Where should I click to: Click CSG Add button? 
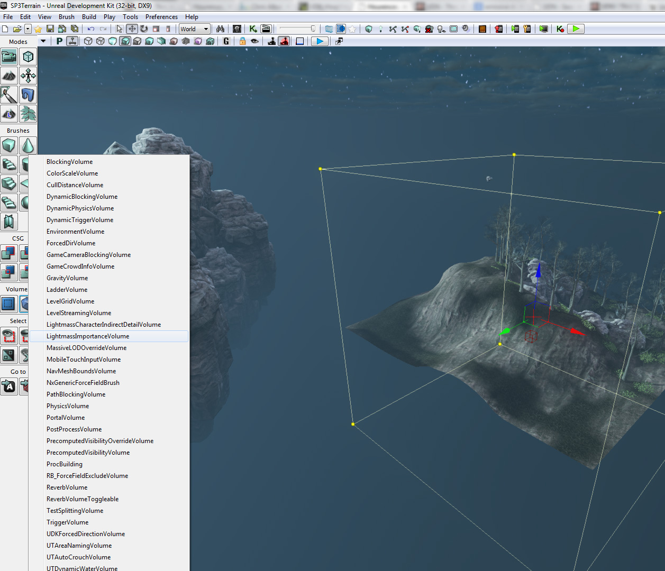(9, 253)
